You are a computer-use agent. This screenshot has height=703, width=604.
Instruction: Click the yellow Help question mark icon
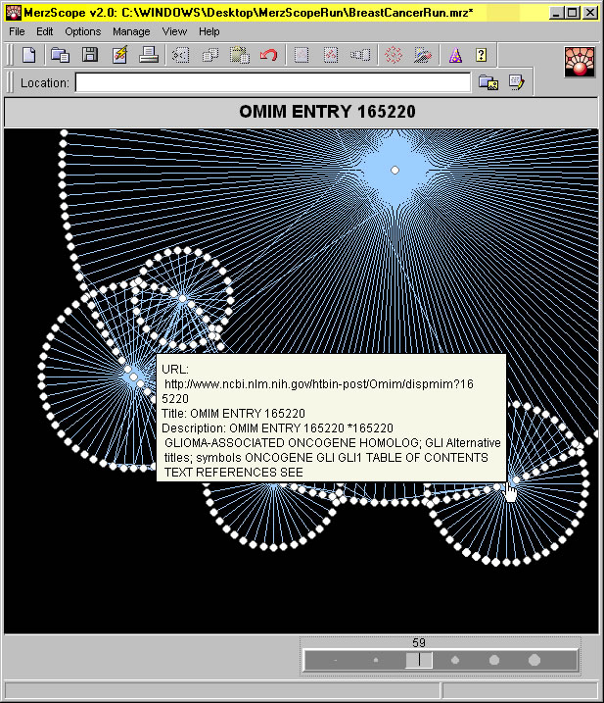click(x=481, y=55)
